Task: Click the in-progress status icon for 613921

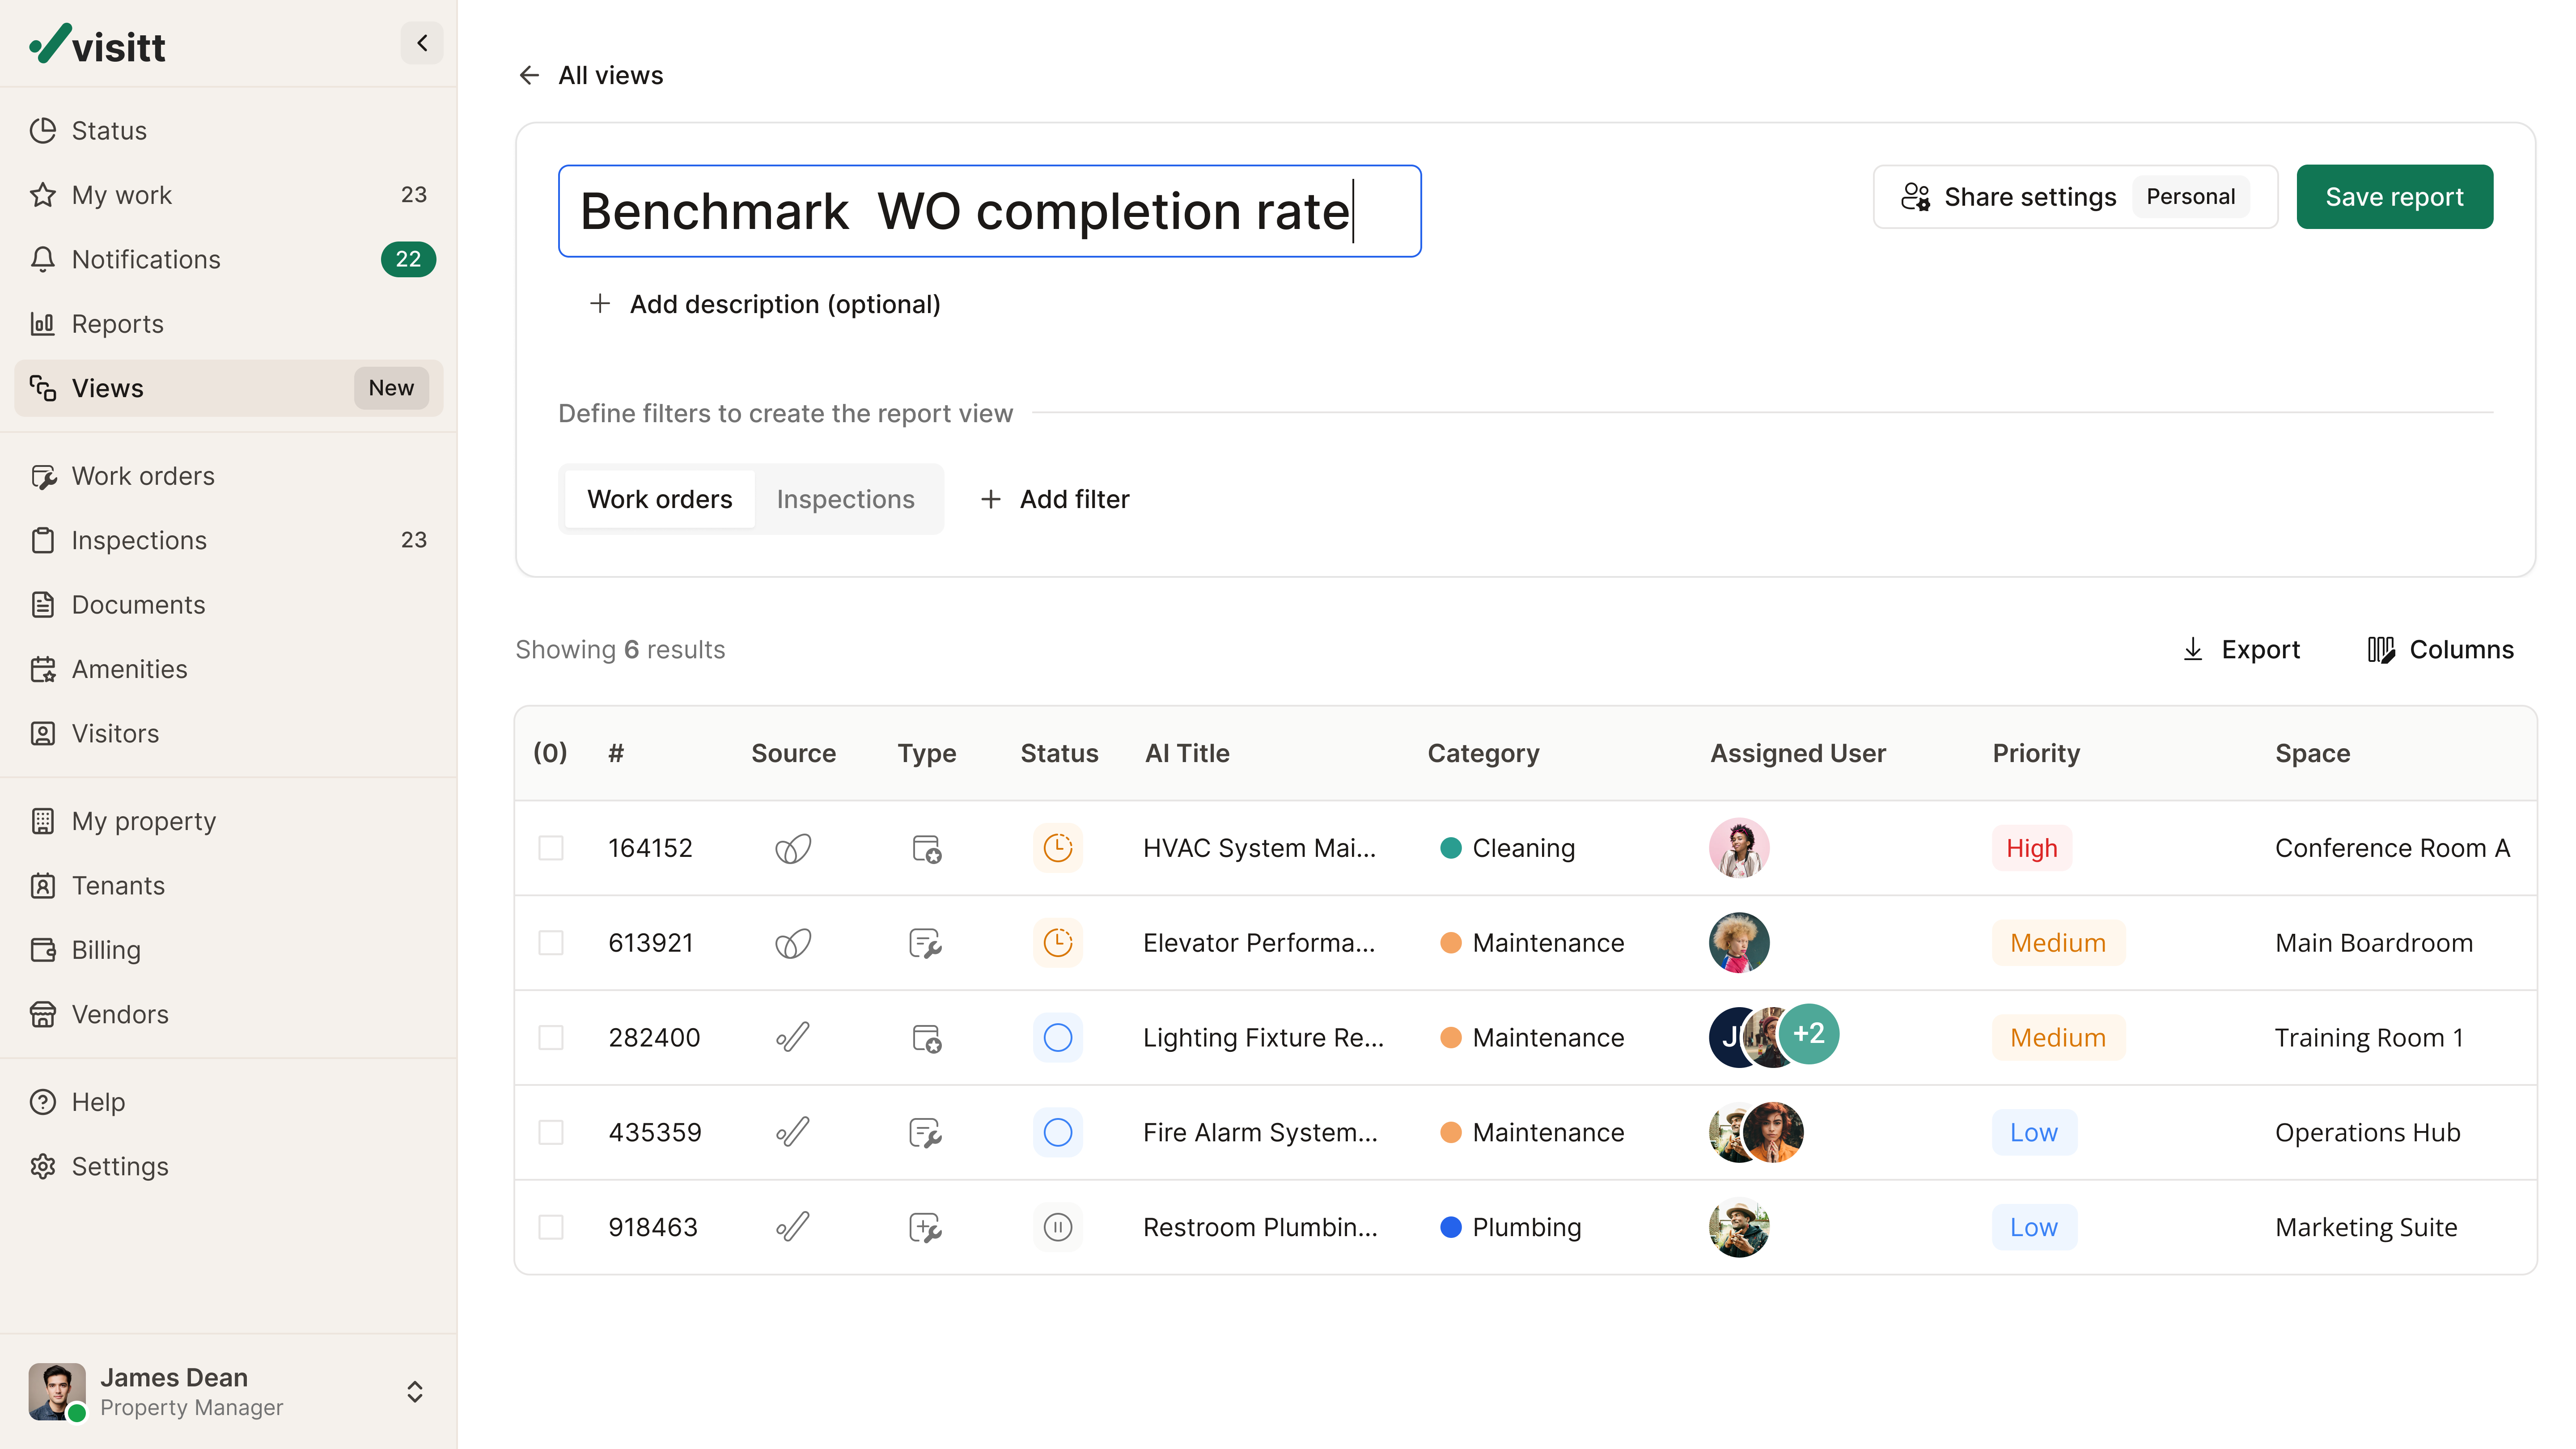Action: click(x=1058, y=943)
